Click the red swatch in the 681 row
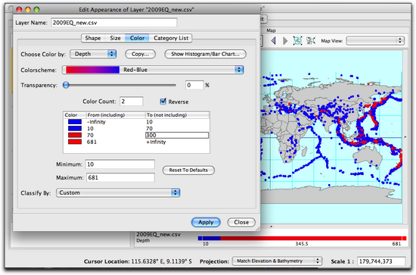Viewport: 416px width, 275px height. 75,142
